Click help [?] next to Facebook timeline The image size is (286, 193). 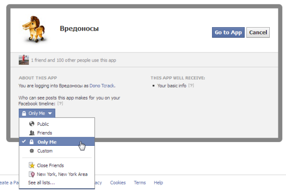(x=60, y=103)
